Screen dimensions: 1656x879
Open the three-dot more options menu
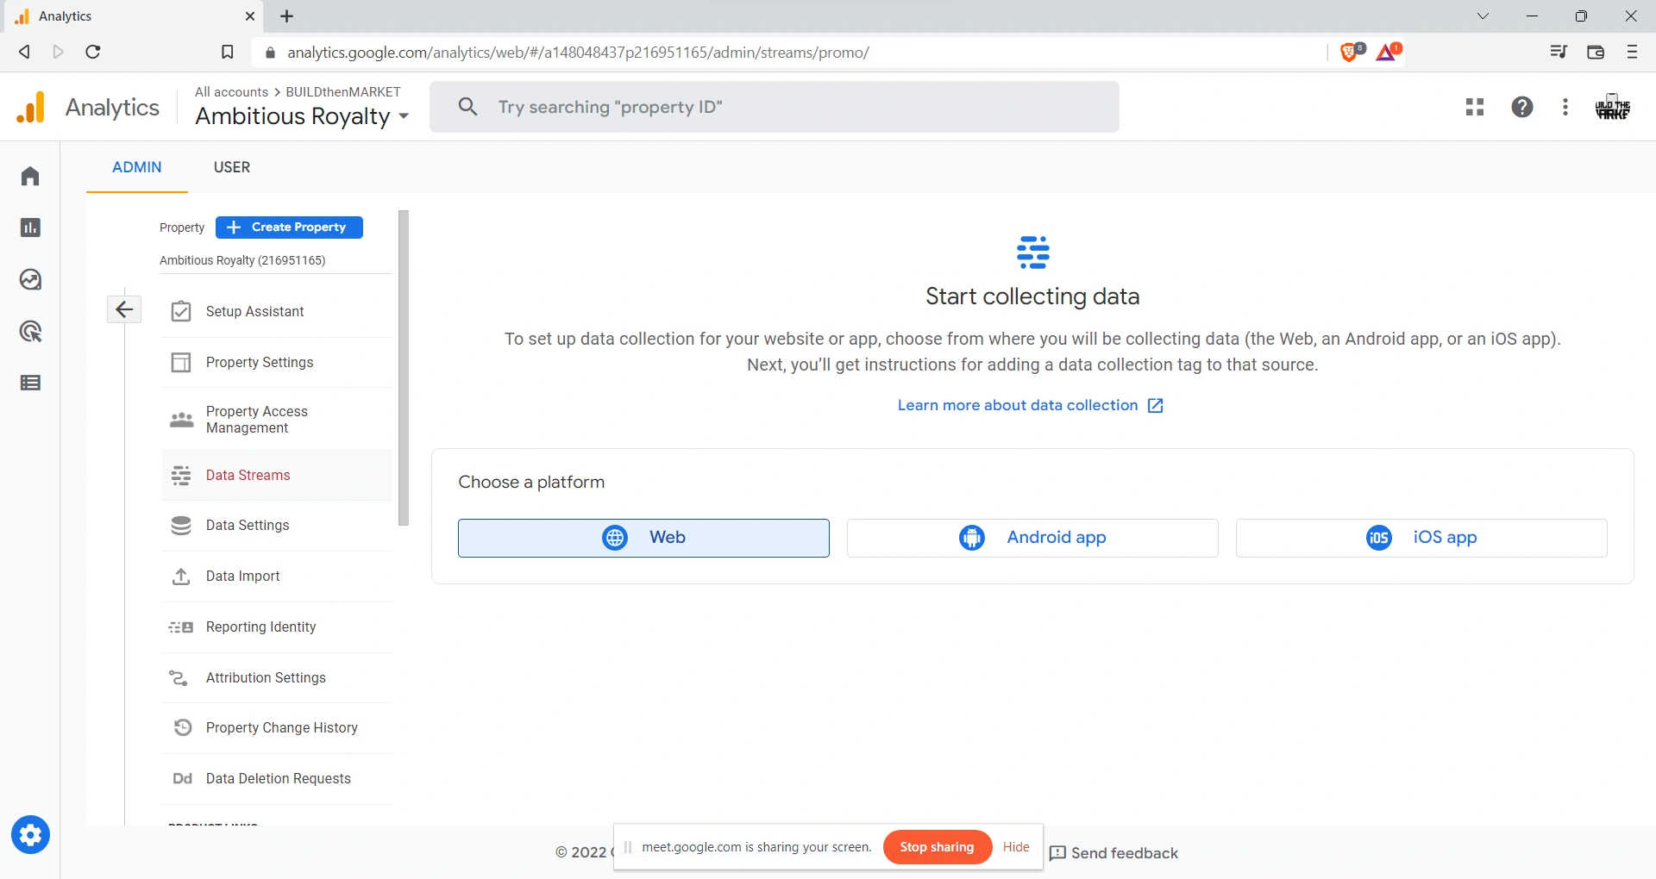point(1565,107)
